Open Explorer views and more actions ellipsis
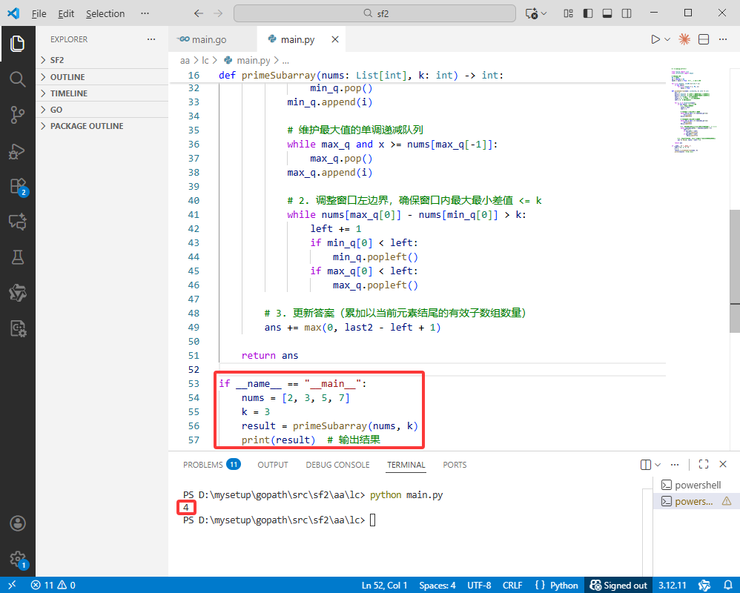740x593 pixels. click(151, 39)
